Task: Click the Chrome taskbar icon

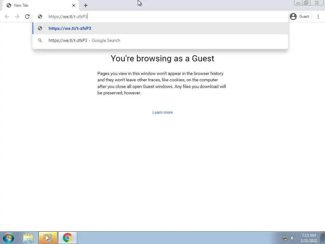Action: 68,238
